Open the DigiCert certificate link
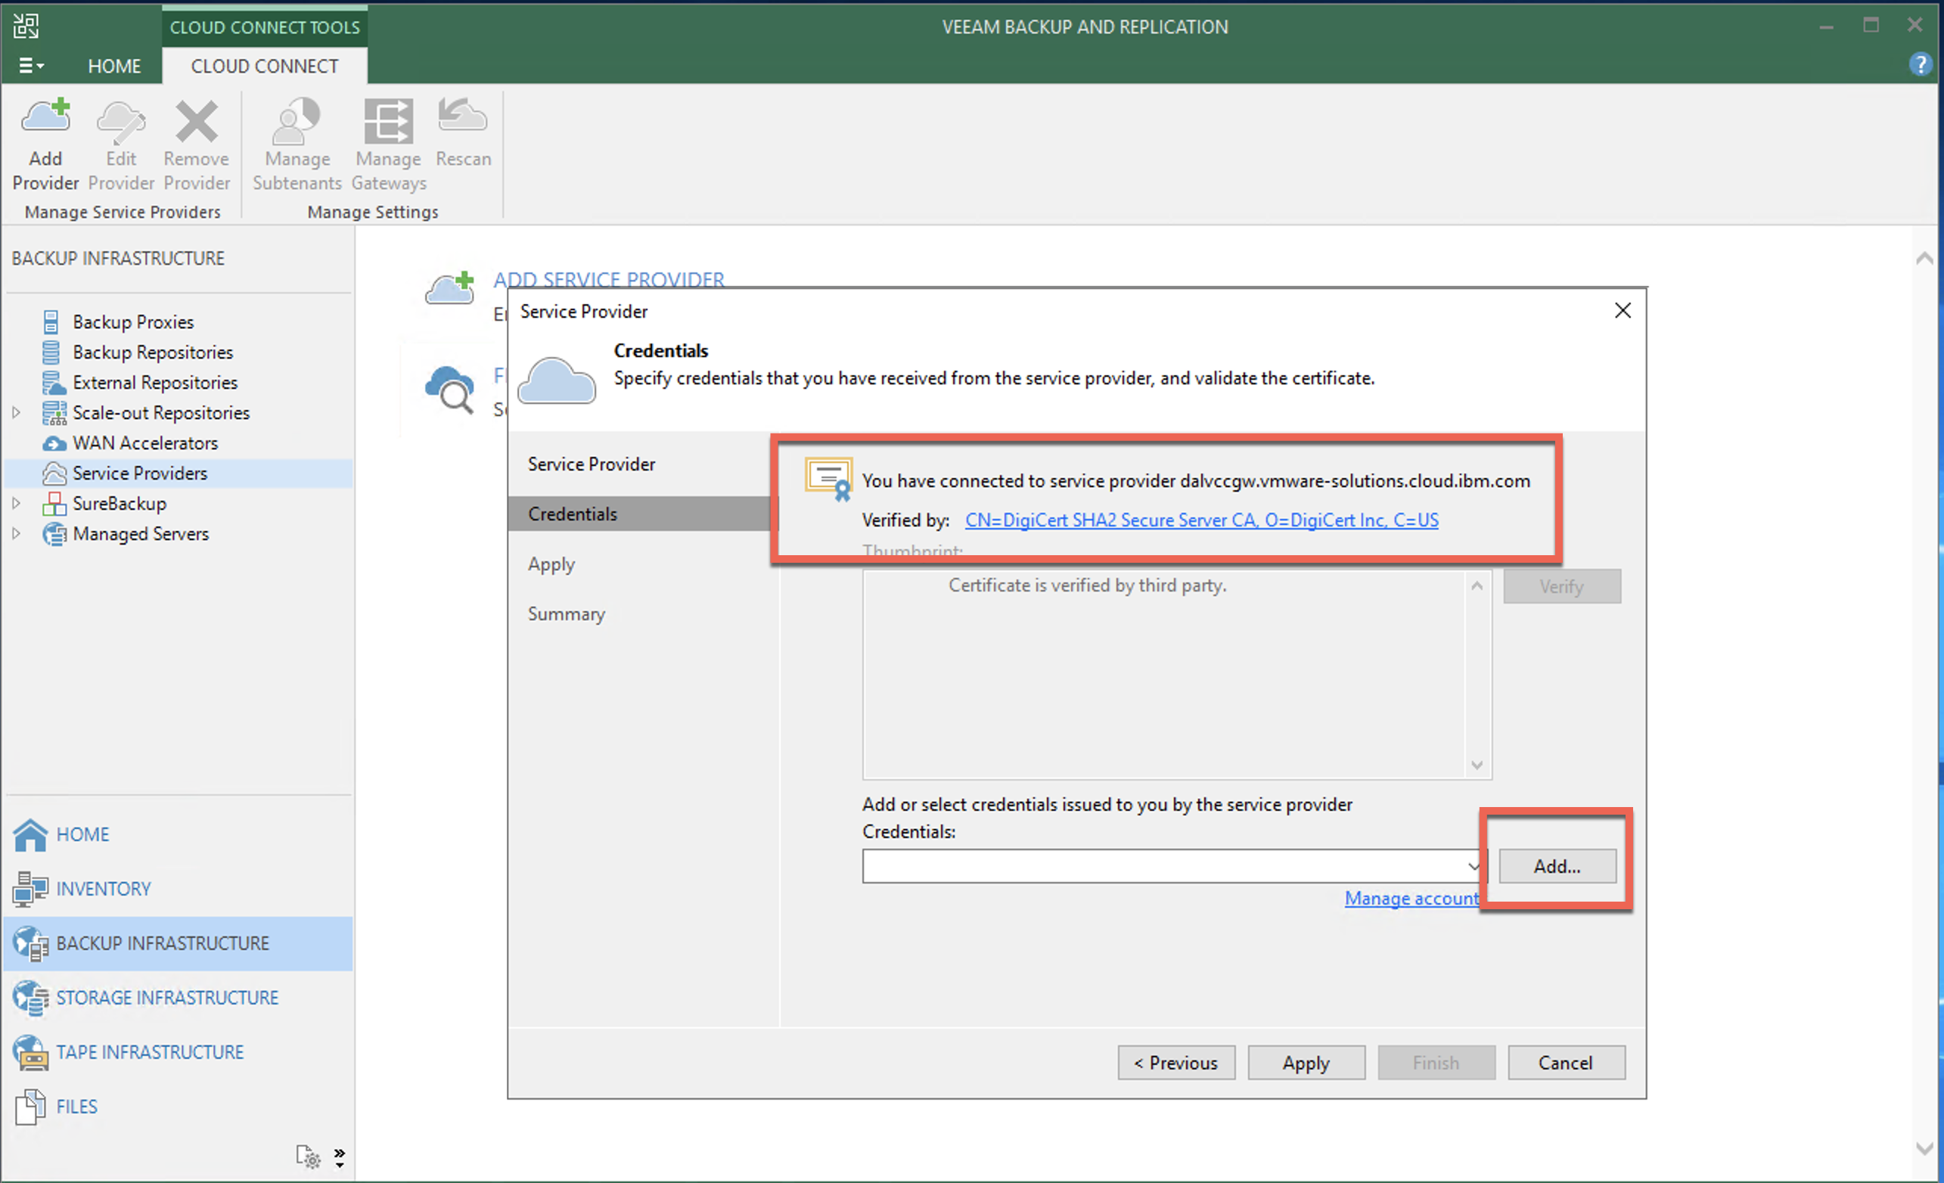This screenshot has width=1944, height=1183. [1200, 520]
